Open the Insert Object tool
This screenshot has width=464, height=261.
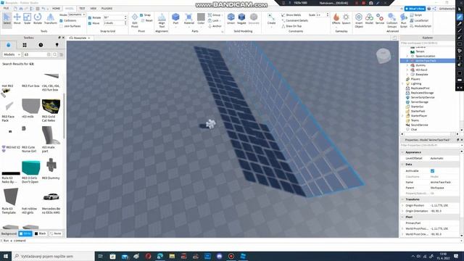(x=359, y=20)
